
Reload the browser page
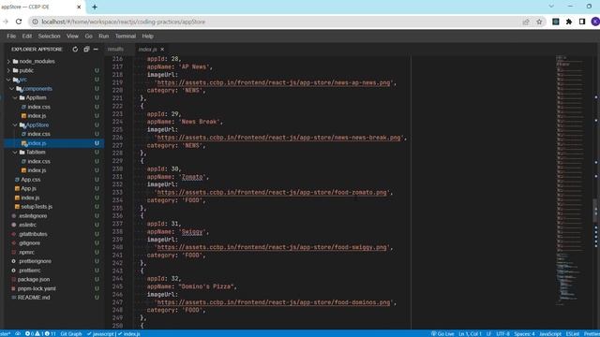pos(19,22)
